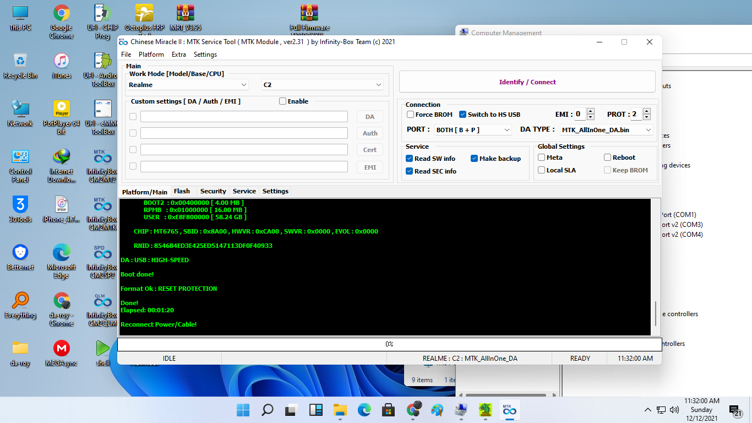Launch MEGAsync from desktop

pos(61,354)
